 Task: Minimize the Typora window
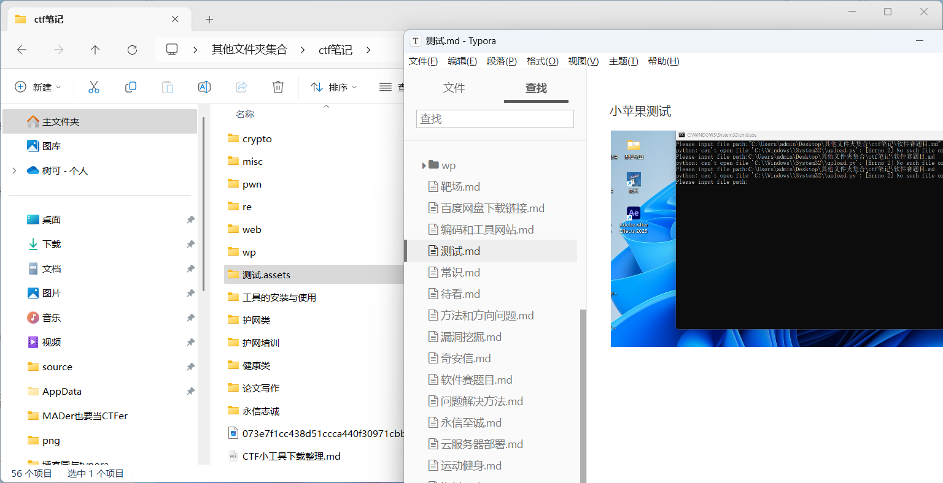click(x=920, y=41)
